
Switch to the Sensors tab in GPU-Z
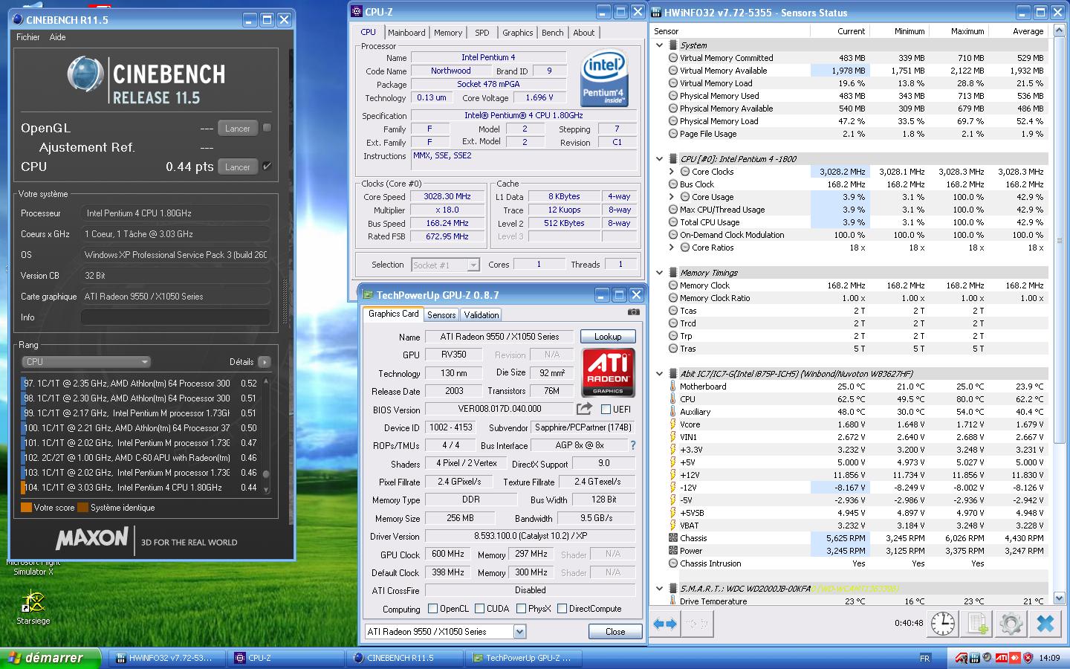(x=441, y=315)
